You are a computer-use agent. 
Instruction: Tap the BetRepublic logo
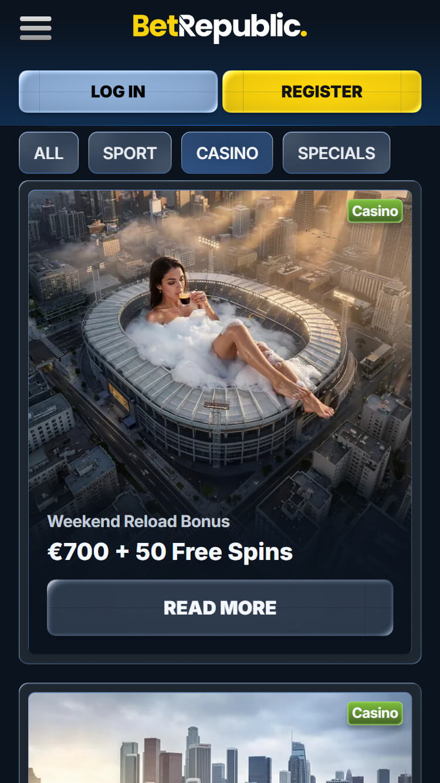click(x=219, y=28)
